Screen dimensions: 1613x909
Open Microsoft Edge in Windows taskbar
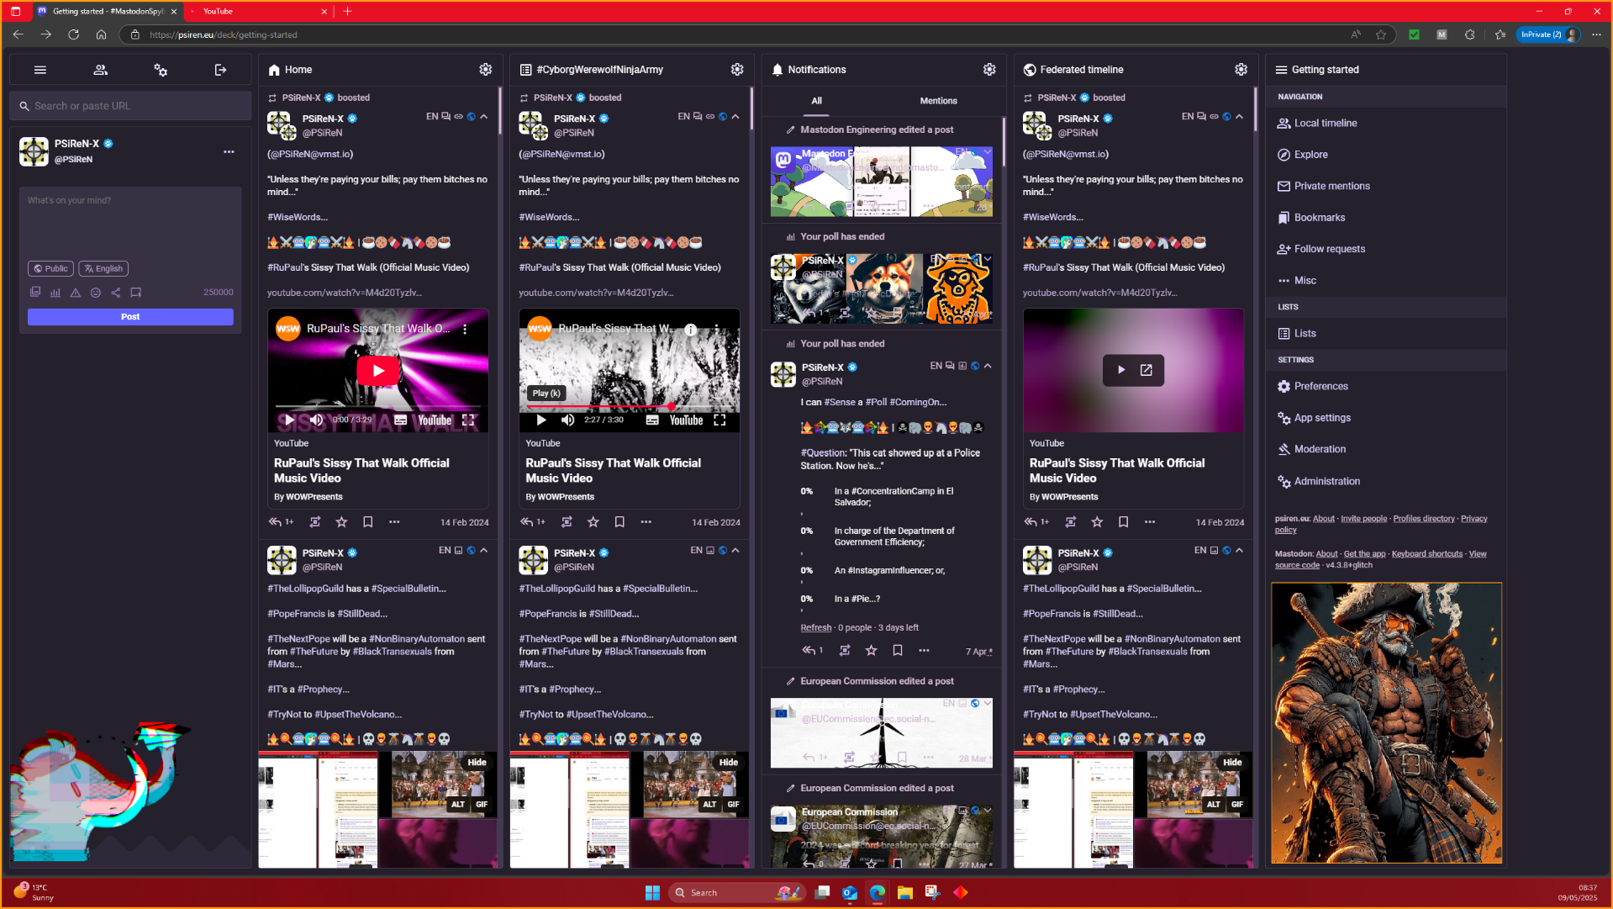pyautogui.click(x=878, y=893)
